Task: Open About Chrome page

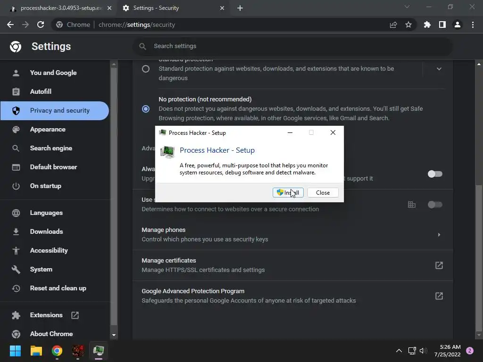Action: point(55,334)
